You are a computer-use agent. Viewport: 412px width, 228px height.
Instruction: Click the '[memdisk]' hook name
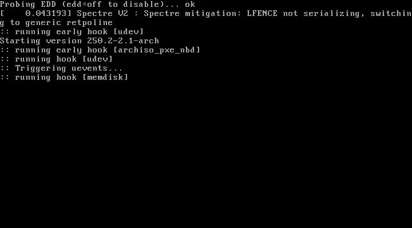pyautogui.click(x=105, y=78)
